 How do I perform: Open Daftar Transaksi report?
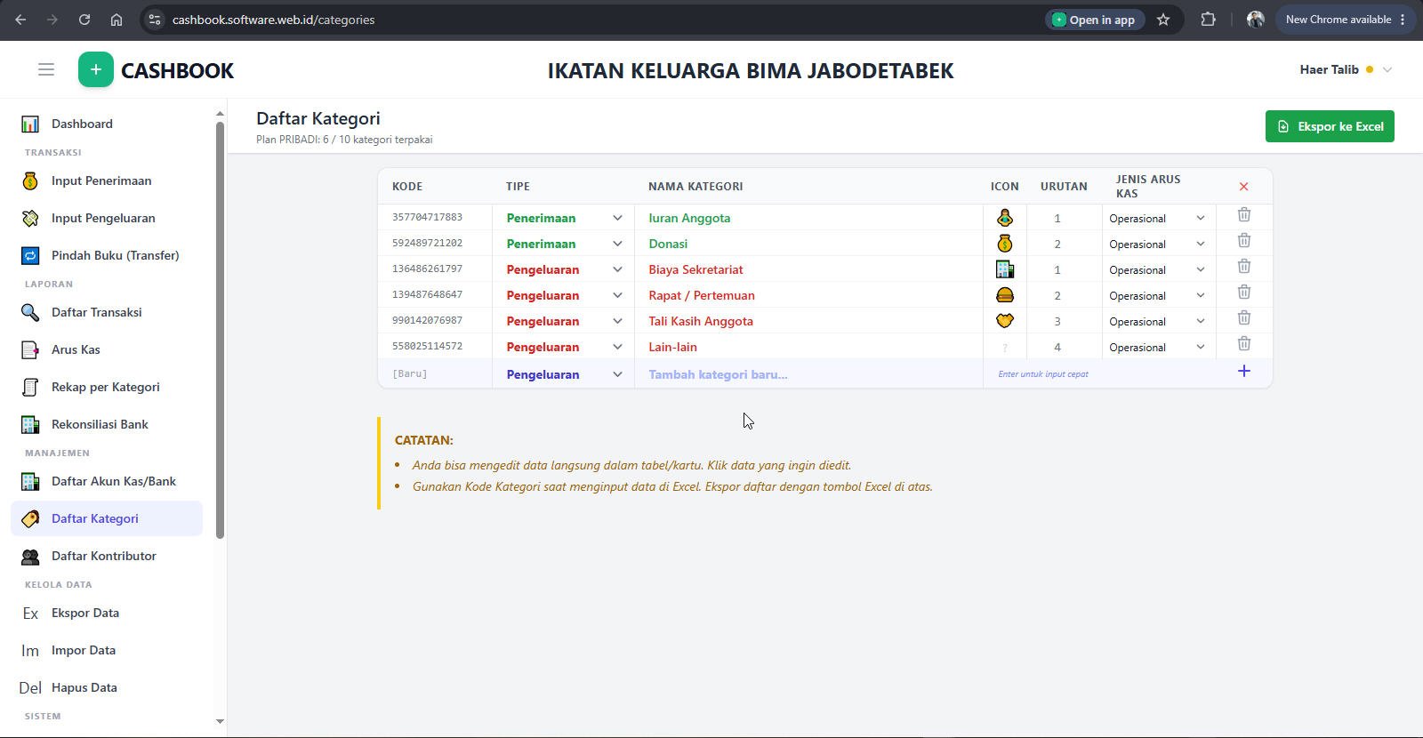(107, 312)
